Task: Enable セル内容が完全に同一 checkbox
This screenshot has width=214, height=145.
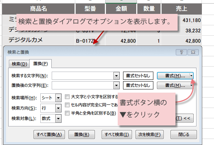Action: pyautogui.click(x=67, y=105)
